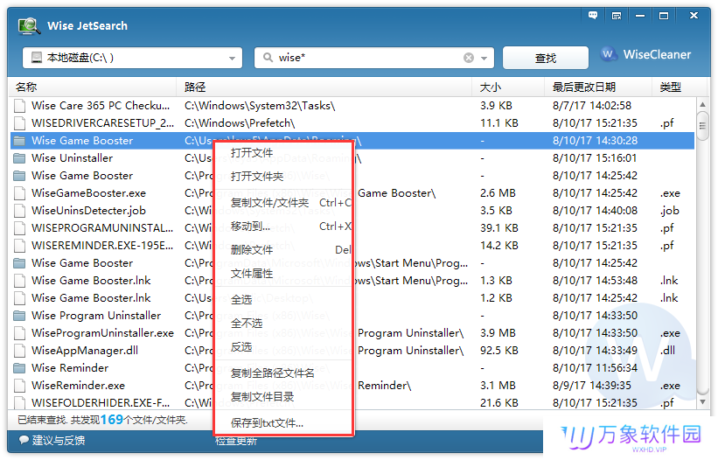
Task: Click the scrollbar down arrow
Action: 702,402
